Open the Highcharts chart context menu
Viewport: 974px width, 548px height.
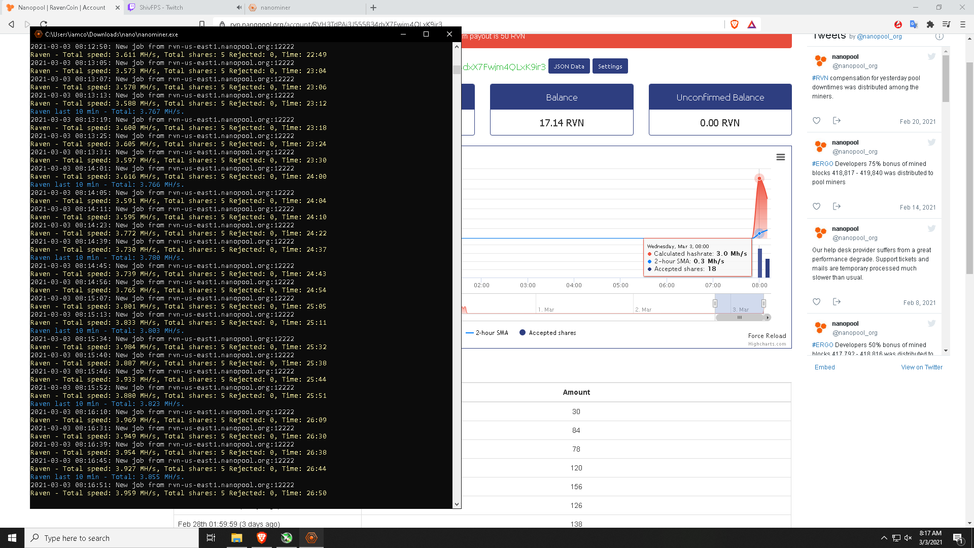[780, 157]
